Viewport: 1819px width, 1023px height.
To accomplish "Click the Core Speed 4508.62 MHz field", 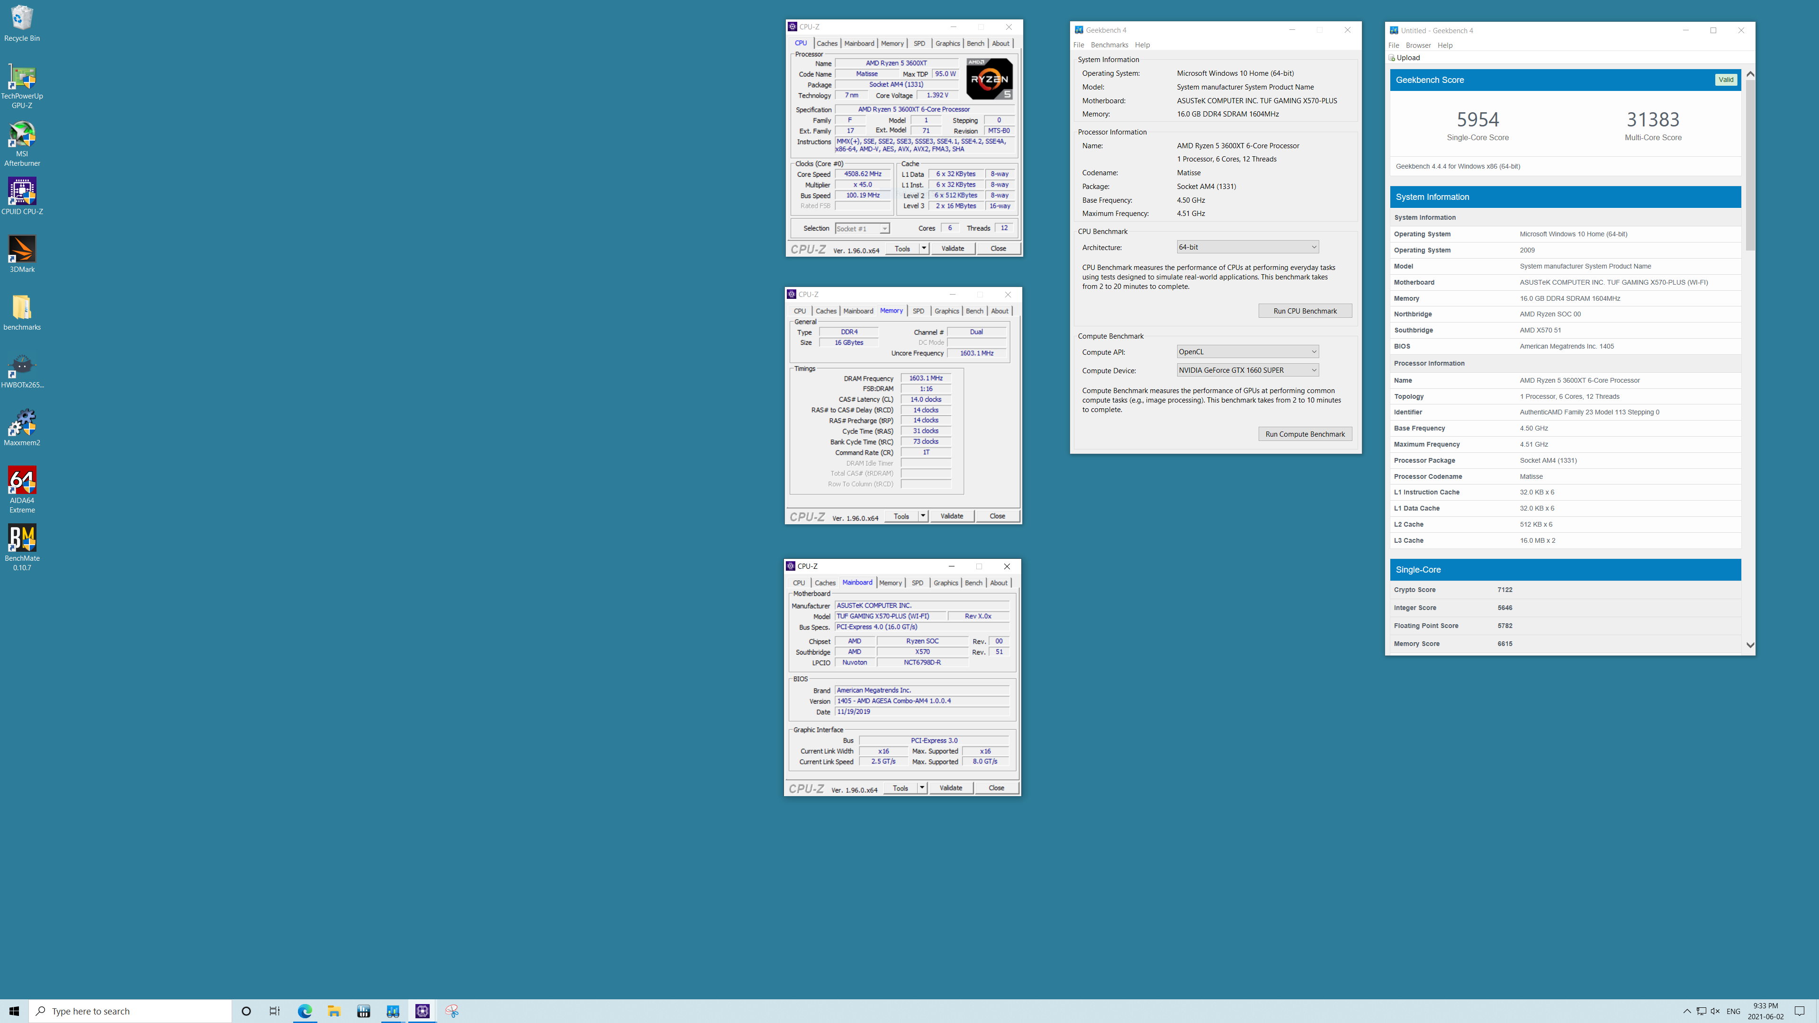I will click(863, 174).
